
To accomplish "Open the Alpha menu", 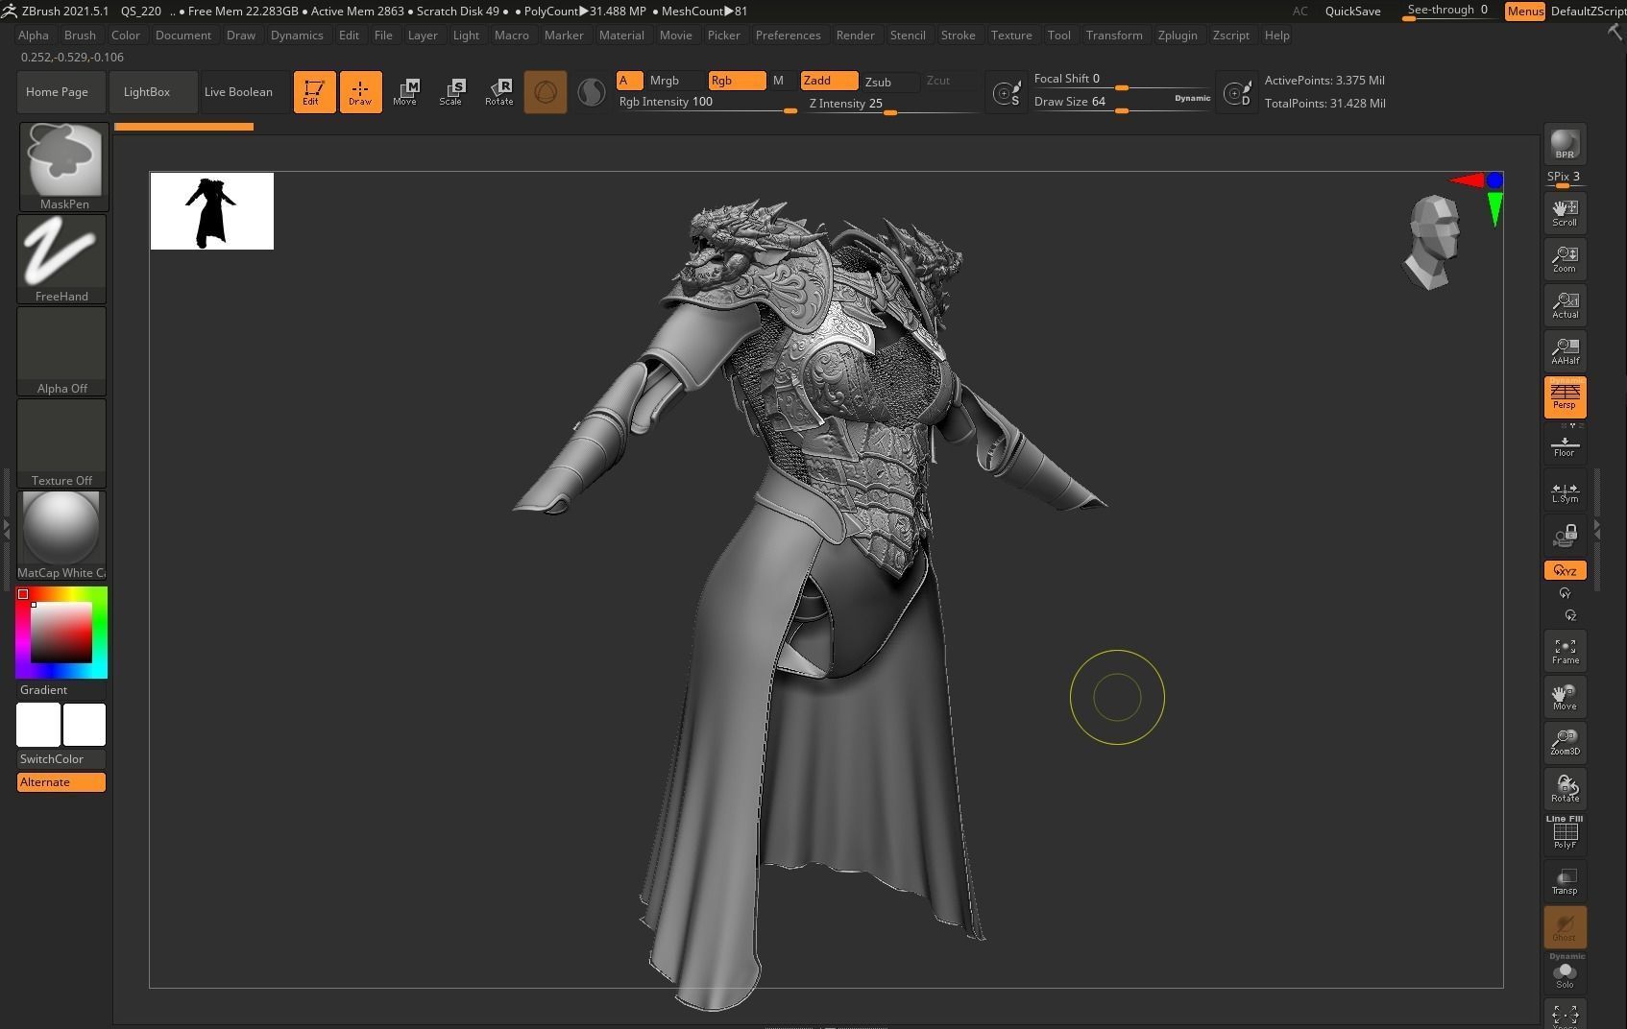I will pos(34,35).
